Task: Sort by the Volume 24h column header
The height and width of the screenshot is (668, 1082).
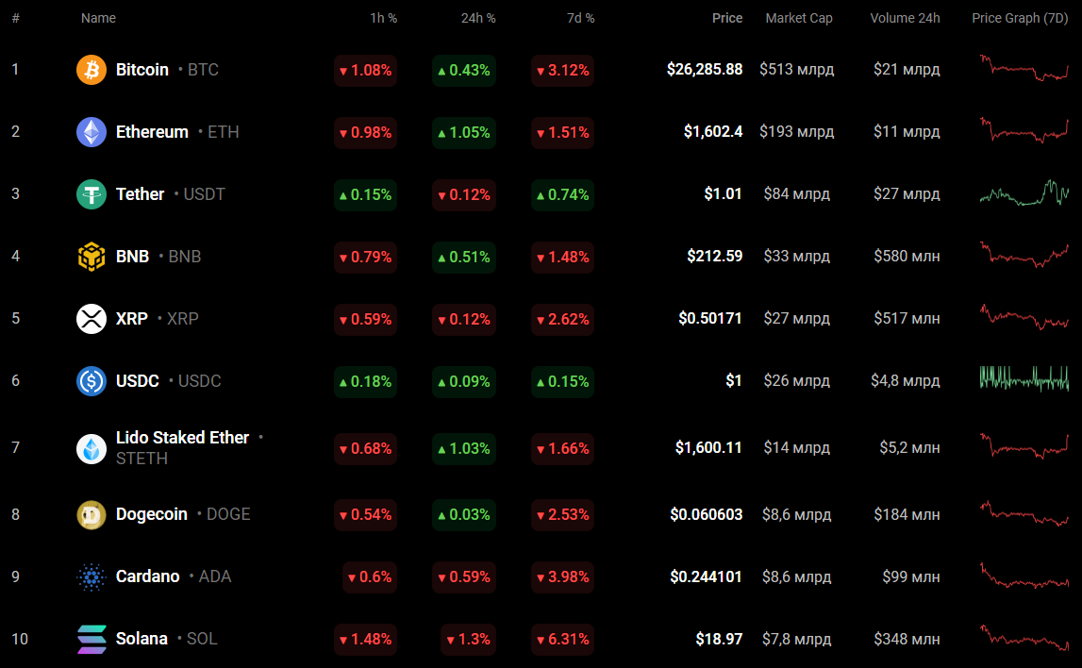Action: [x=905, y=18]
